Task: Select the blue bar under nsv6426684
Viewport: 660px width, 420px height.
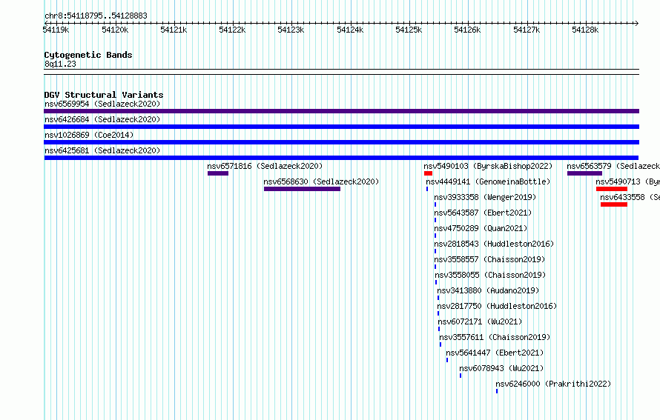Action: [x=341, y=127]
